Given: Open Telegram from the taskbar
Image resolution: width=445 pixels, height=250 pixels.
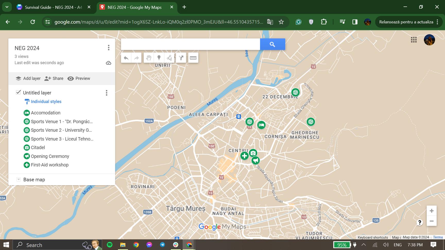Looking at the screenshot, I should click(162, 245).
